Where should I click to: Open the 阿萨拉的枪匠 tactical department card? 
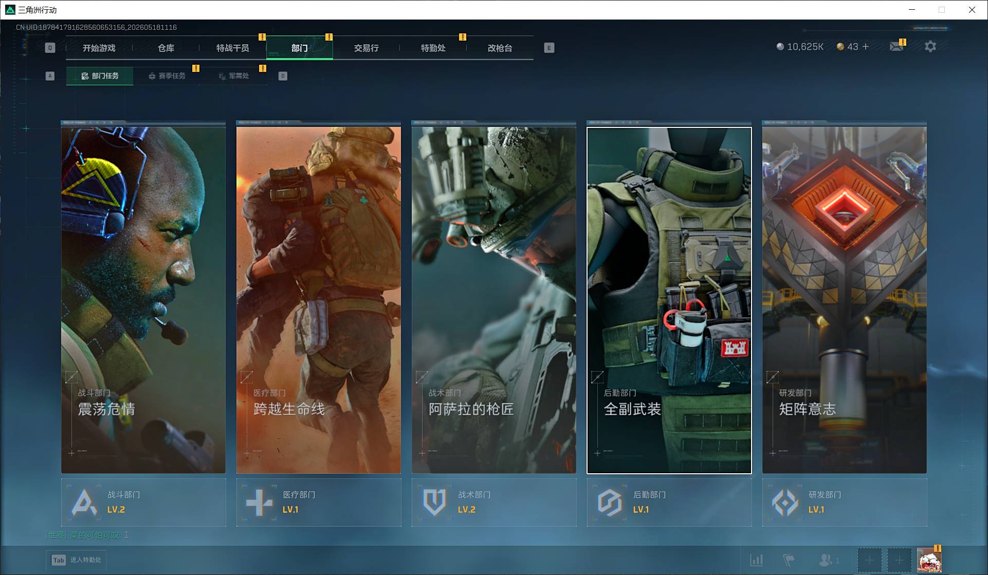point(494,300)
